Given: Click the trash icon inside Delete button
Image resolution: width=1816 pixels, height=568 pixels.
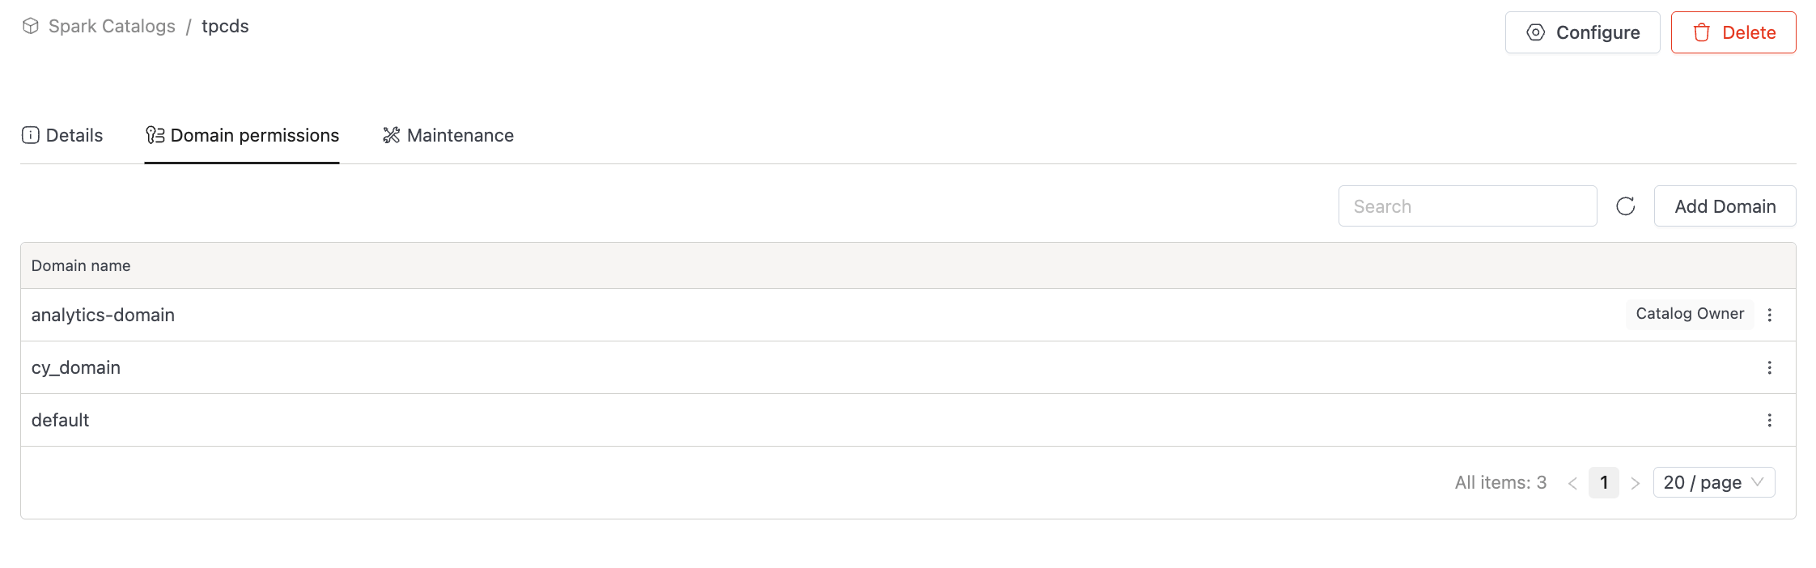Looking at the screenshot, I should click(x=1701, y=32).
